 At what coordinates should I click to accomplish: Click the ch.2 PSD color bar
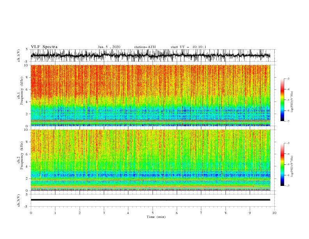pyautogui.click(x=282, y=164)
